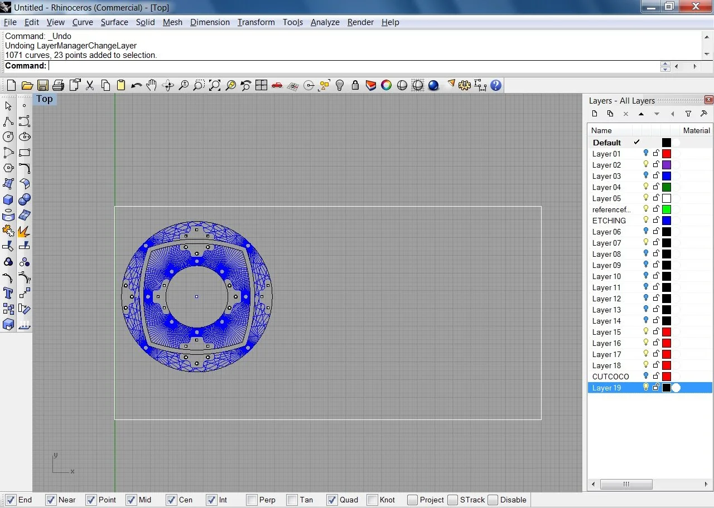Select the Zoom Extents icon
The height and width of the screenshot is (508, 714).
point(214,85)
